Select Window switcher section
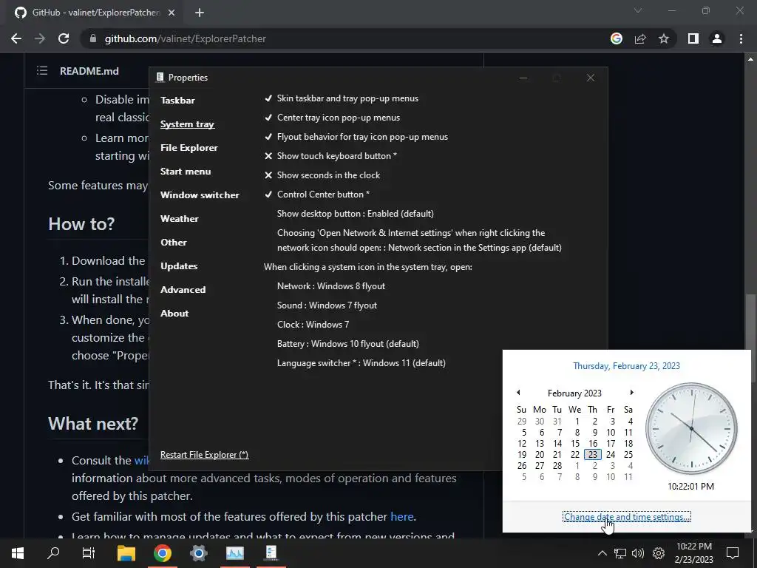Screen dimensions: 757x568 point(200,195)
